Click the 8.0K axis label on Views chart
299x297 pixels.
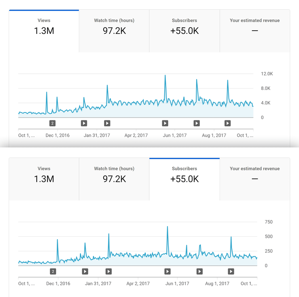pyautogui.click(x=266, y=88)
